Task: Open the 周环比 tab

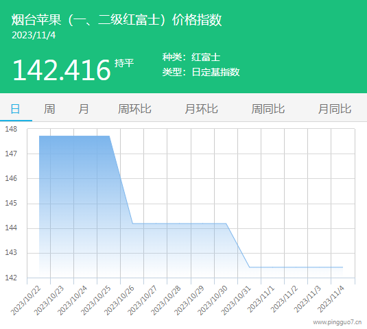Action: [134, 109]
